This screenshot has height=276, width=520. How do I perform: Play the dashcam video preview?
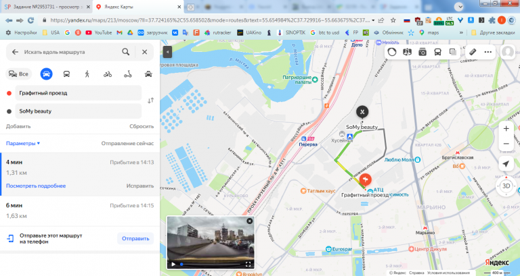click(173, 264)
